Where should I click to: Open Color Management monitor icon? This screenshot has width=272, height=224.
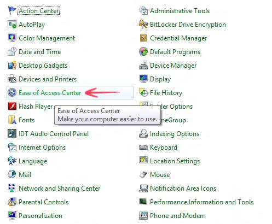click(12, 38)
